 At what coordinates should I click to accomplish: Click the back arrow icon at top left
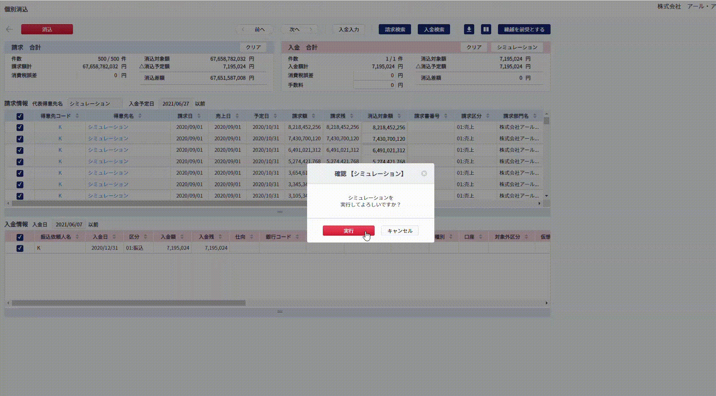(9, 29)
